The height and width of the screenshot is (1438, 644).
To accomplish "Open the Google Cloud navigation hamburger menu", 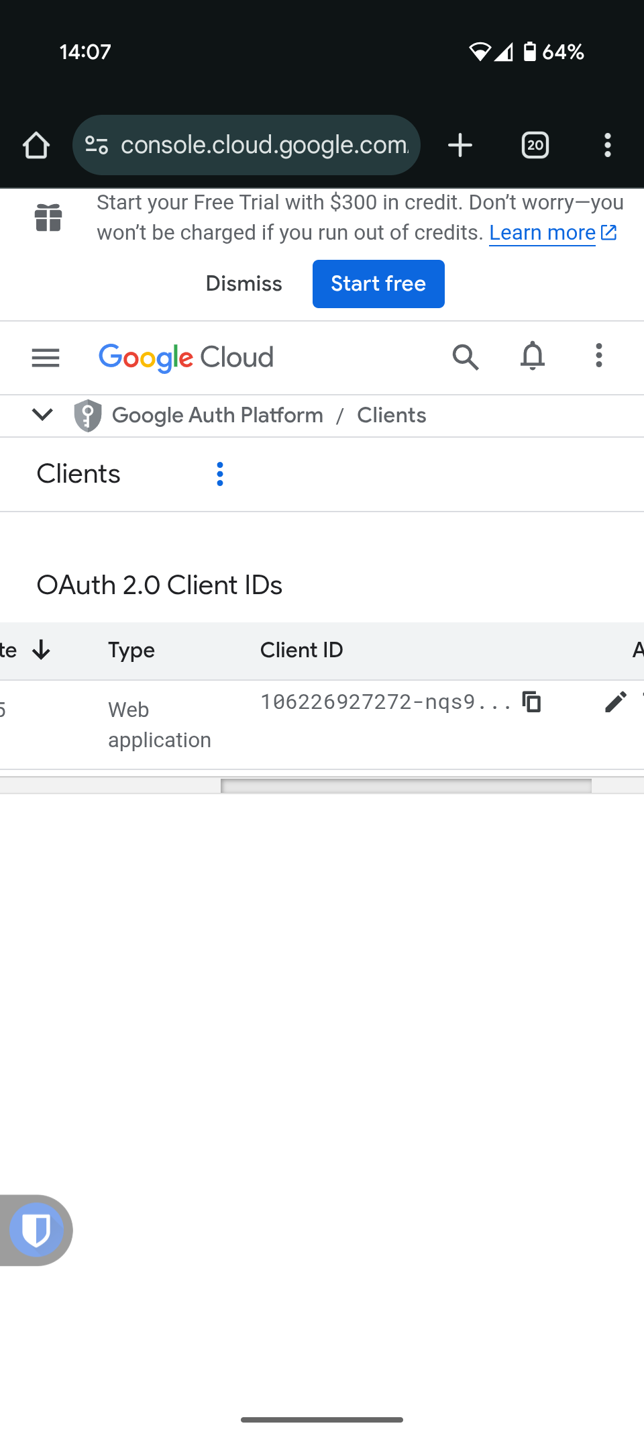I will coord(46,358).
